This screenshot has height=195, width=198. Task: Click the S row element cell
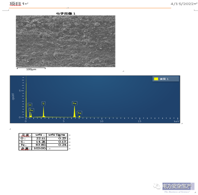(25, 142)
